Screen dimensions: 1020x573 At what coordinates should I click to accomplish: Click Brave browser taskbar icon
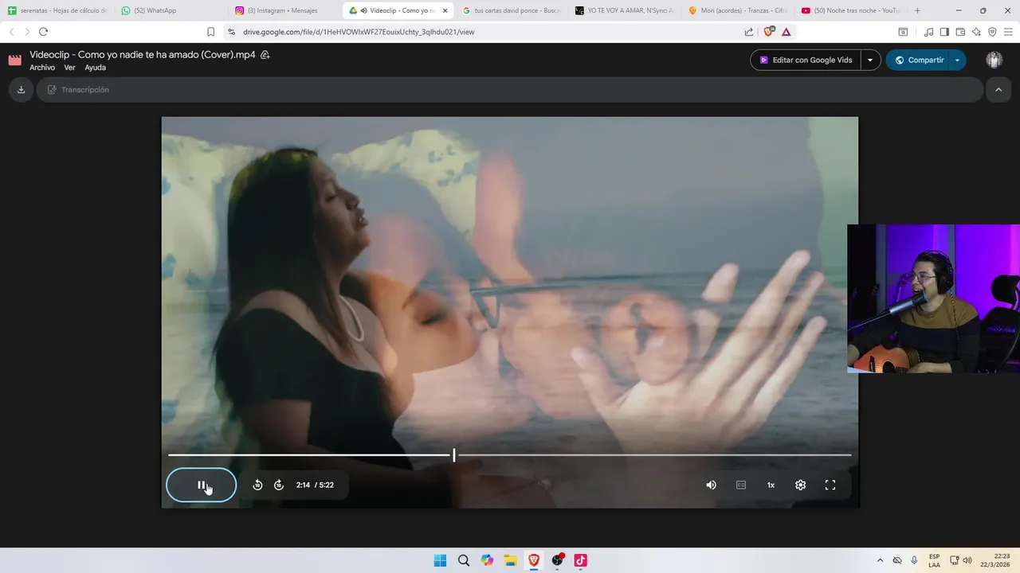534,560
